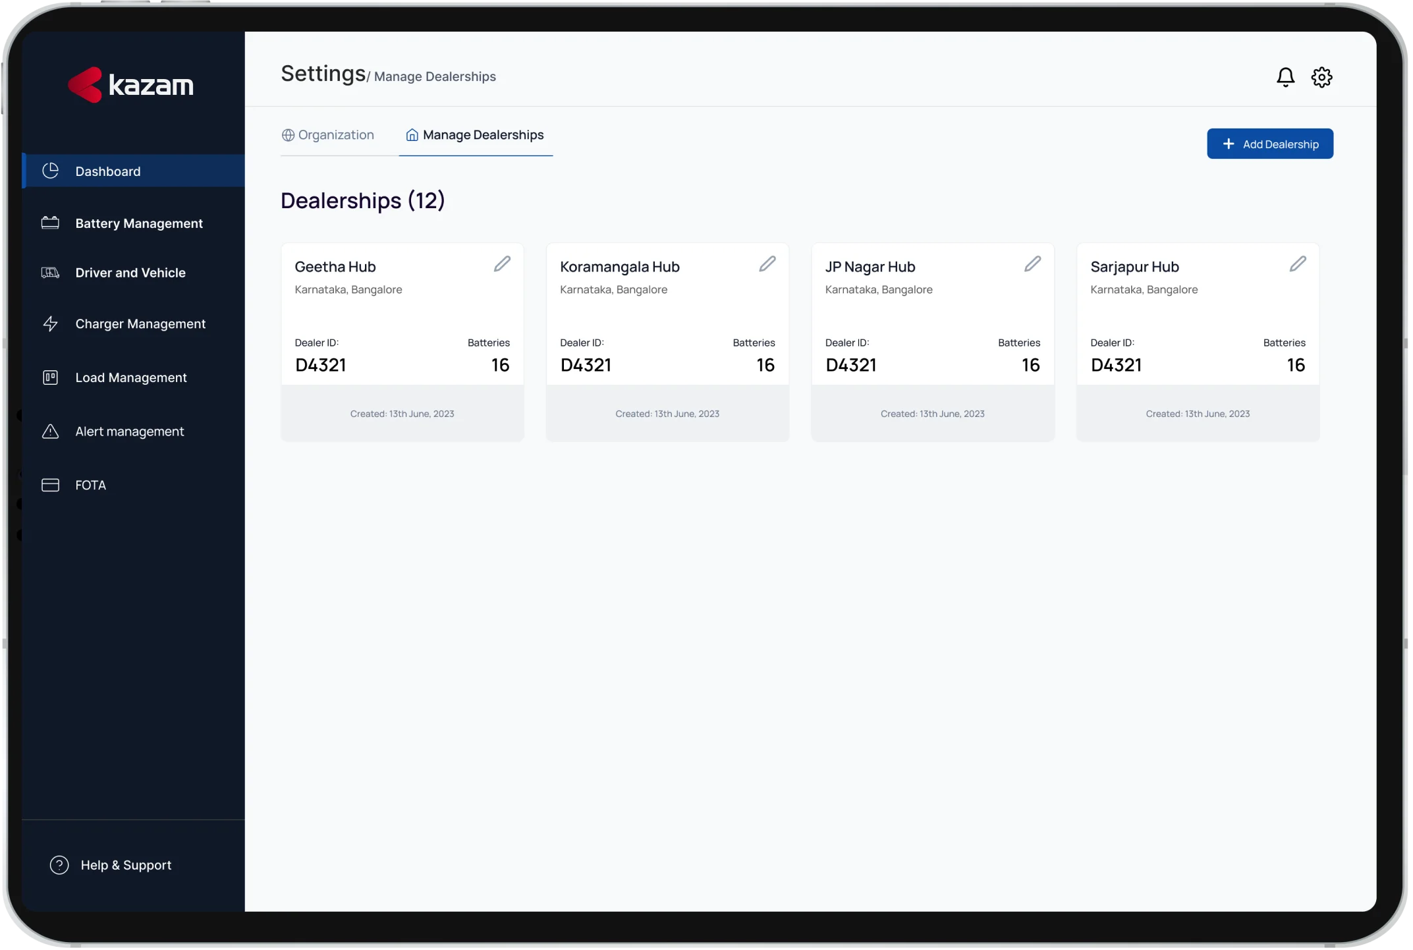Viewport: 1413px width, 950px height.
Task: Open Dashboard in the sidebar
Action: coord(134,171)
